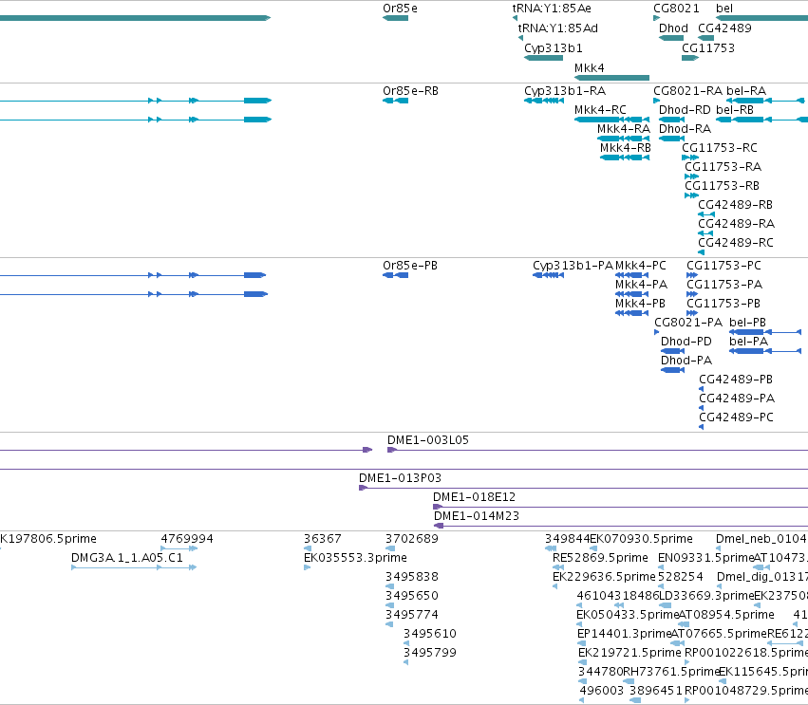This screenshot has height=705, width=808.
Task: Click the Cyp313b1-RA transcript label
Action: (x=565, y=91)
